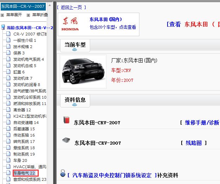Screen dimensions: 220x184
Task: Click page icon next to 车身 20
Action: coord(8,160)
